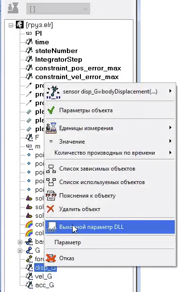Open the Значение submenu
Viewport: 182px width, 292px height.
click(110, 142)
